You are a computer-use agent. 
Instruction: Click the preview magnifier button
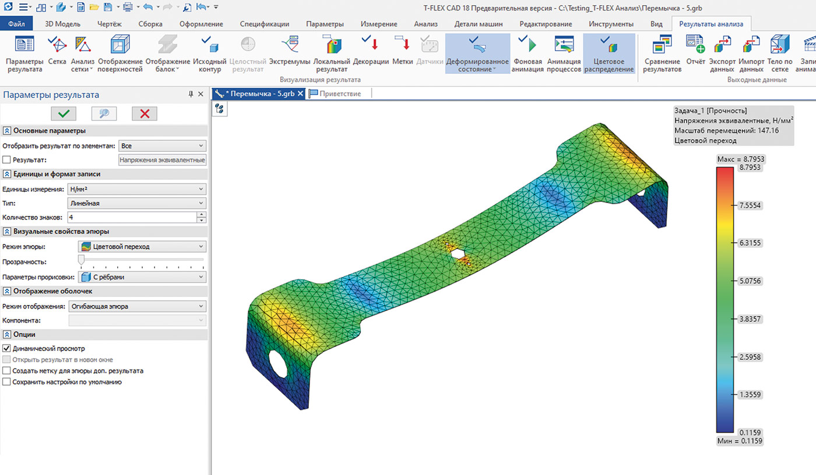click(x=104, y=114)
